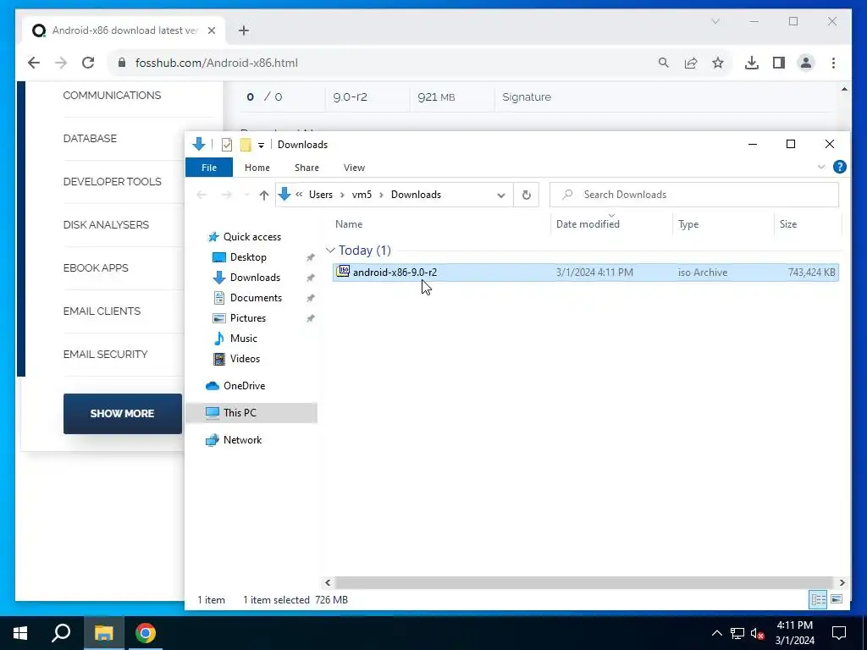This screenshot has height=650, width=867.
Task: Open the View ribbon tab
Action: point(354,168)
